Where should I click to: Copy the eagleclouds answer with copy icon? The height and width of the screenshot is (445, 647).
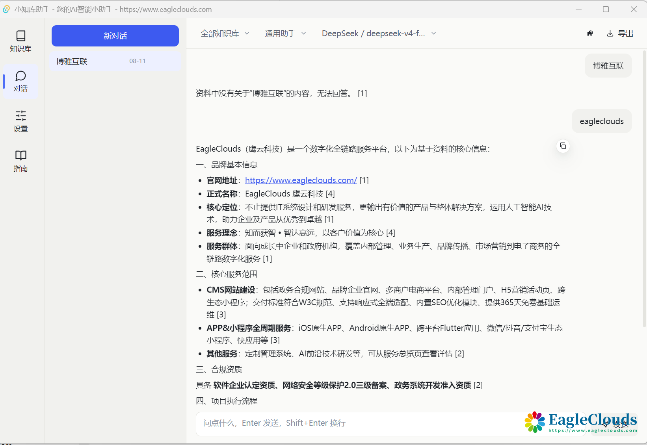click(x=563, y=146)
